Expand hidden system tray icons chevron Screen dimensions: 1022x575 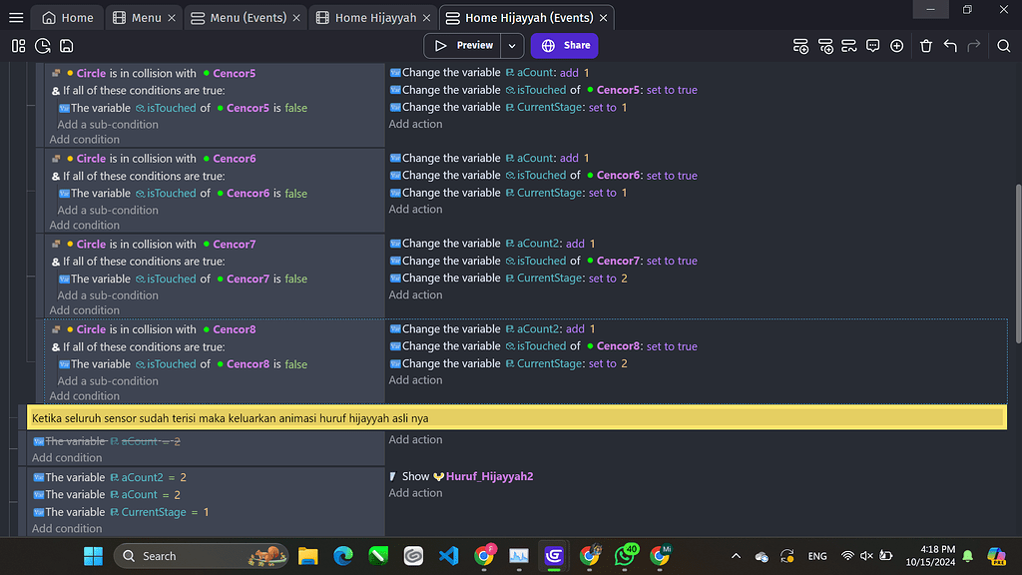tap(736, 556)
